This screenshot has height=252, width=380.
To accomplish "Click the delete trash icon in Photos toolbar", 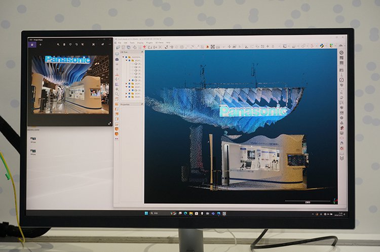I will click(x=64, y=45).
